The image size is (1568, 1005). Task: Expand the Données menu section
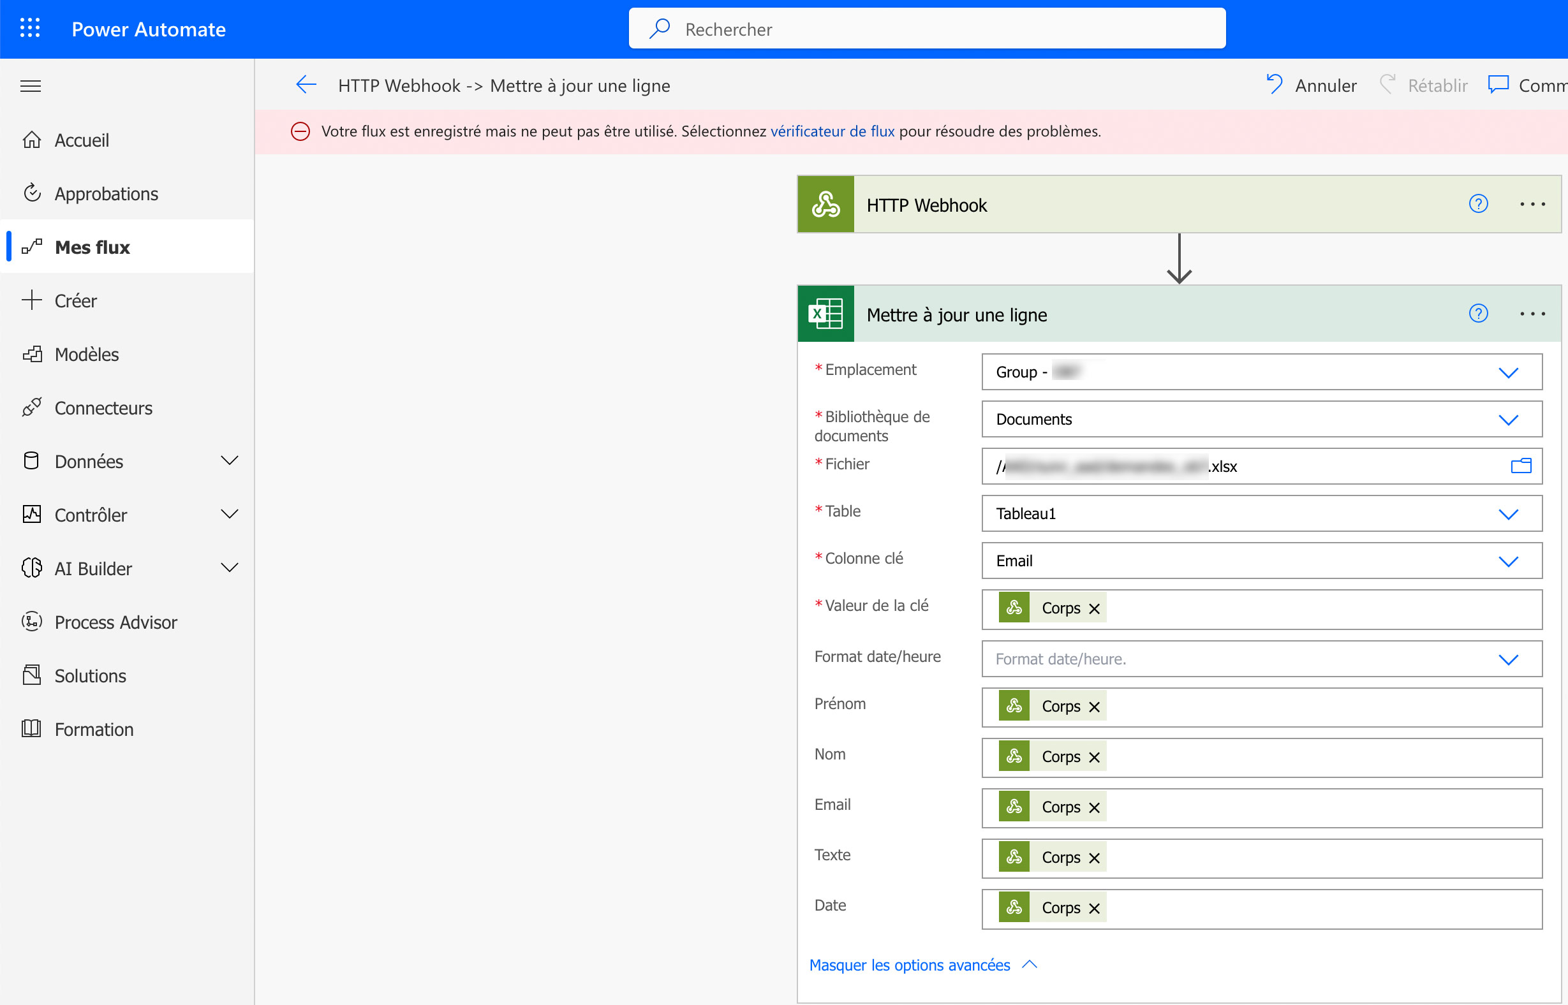coord(229,461)
